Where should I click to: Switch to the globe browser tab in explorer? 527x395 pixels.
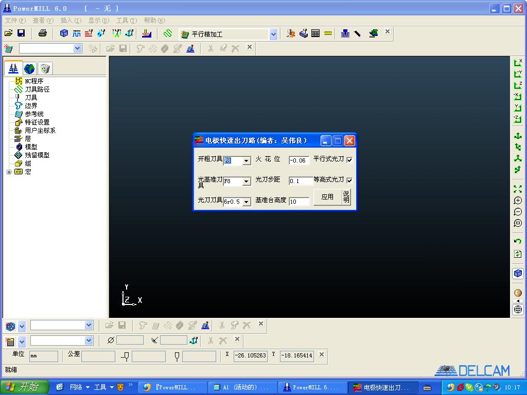click(x=29, y=68)
